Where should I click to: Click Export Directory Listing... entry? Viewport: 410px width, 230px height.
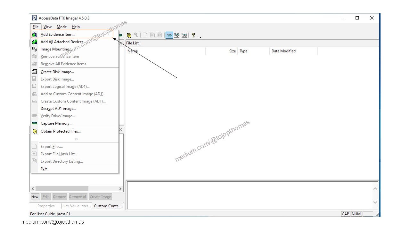pos(74,161)
